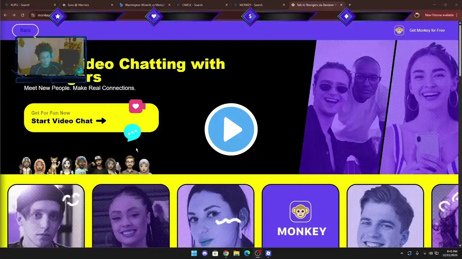Click the Monkey logo icon in the header

click(x=399, y=30)
